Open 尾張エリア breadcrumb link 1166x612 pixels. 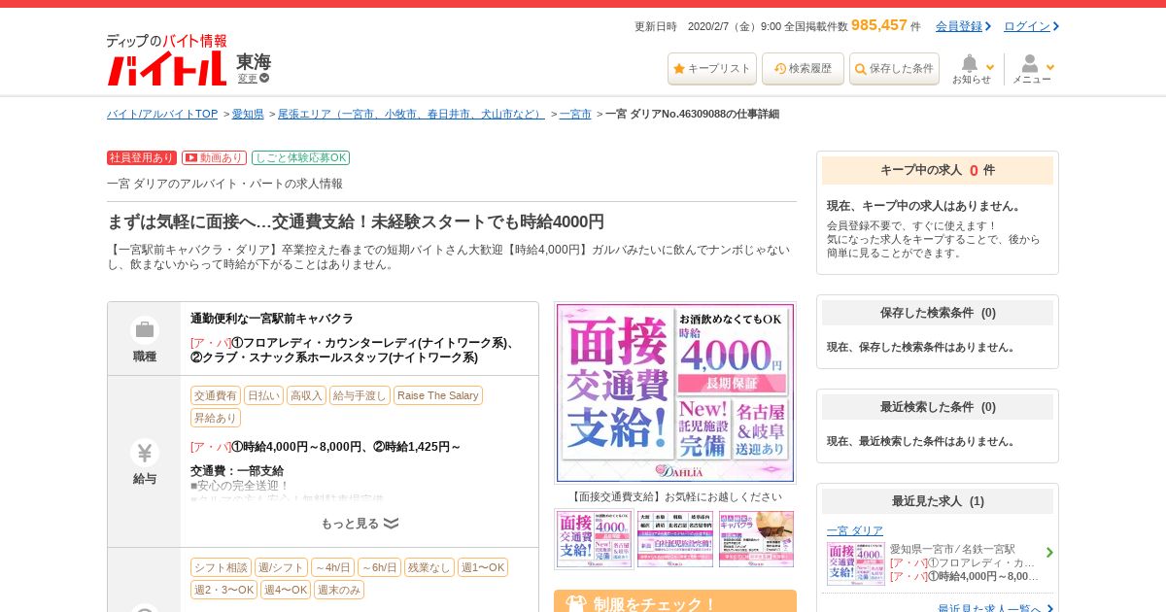pyautogui.click(x=411, y=114)
